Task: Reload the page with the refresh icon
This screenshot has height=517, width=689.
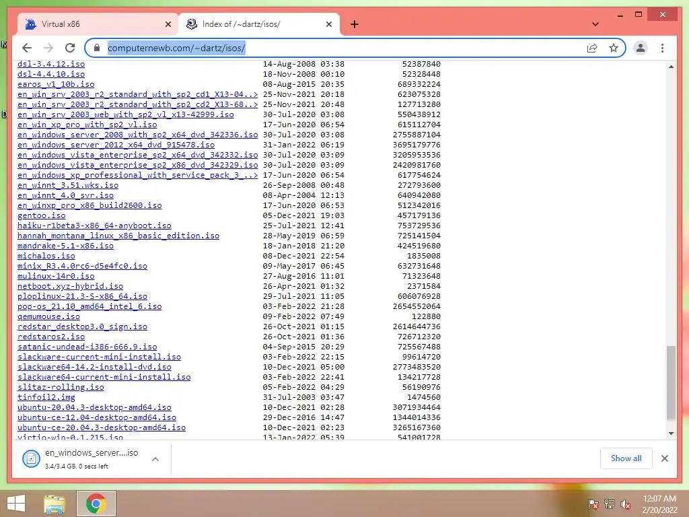Action: (70, 48)
